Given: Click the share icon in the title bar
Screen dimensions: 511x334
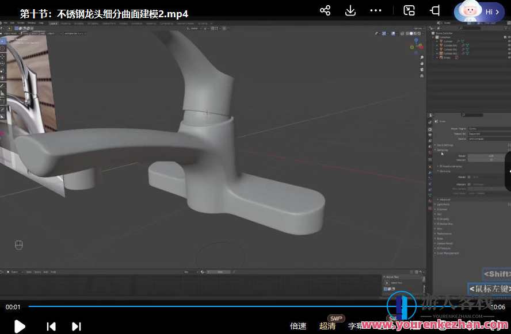Looking at the screenshot, I should coord(325,10).
